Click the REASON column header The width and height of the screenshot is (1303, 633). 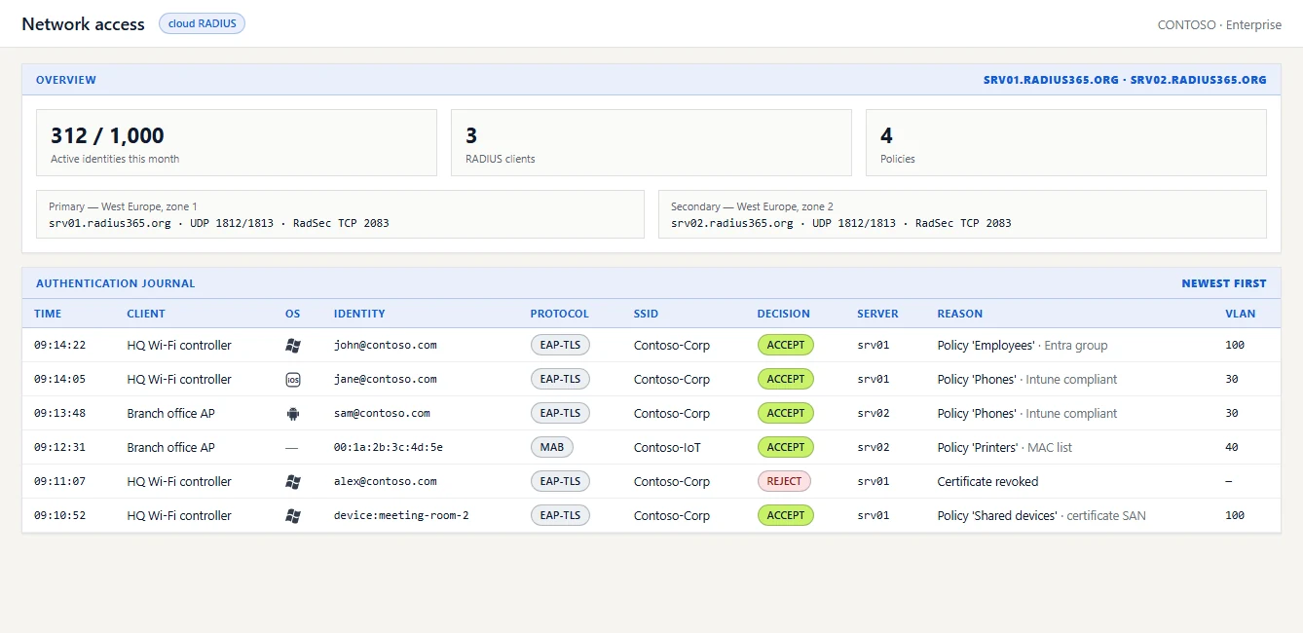coord(960,314)
